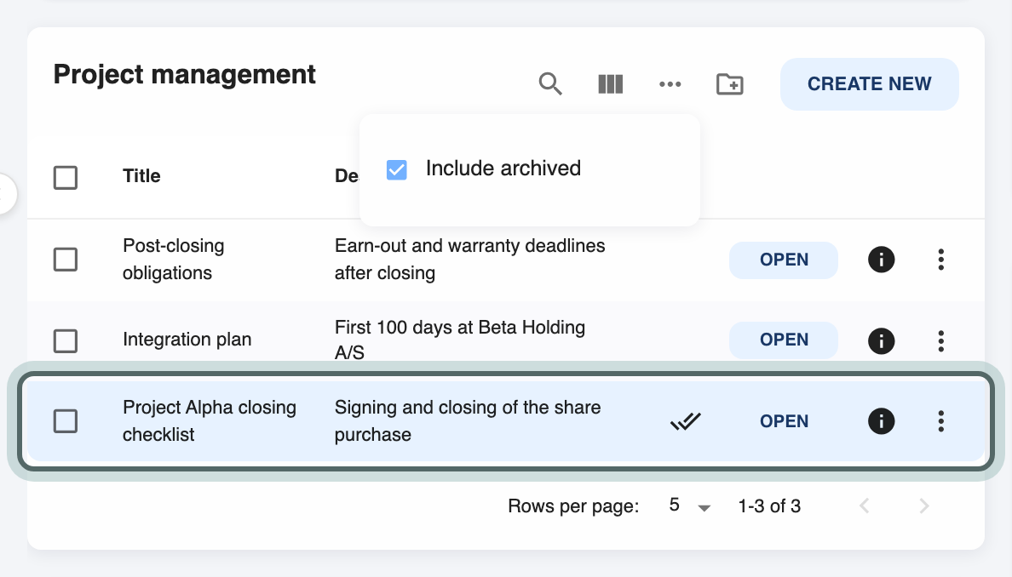This screenshot has height=577, width=1012.
Task: Open the columns view icon
Action: pyautogui.click(x=610, y=83)
